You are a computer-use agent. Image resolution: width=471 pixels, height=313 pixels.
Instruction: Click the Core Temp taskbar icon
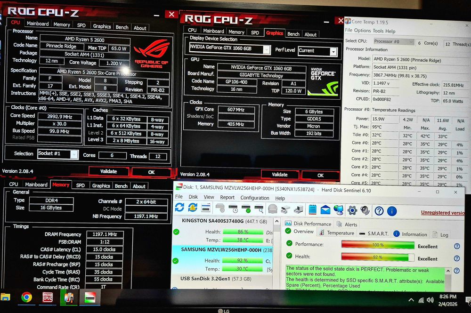click(x=68, y=297)
